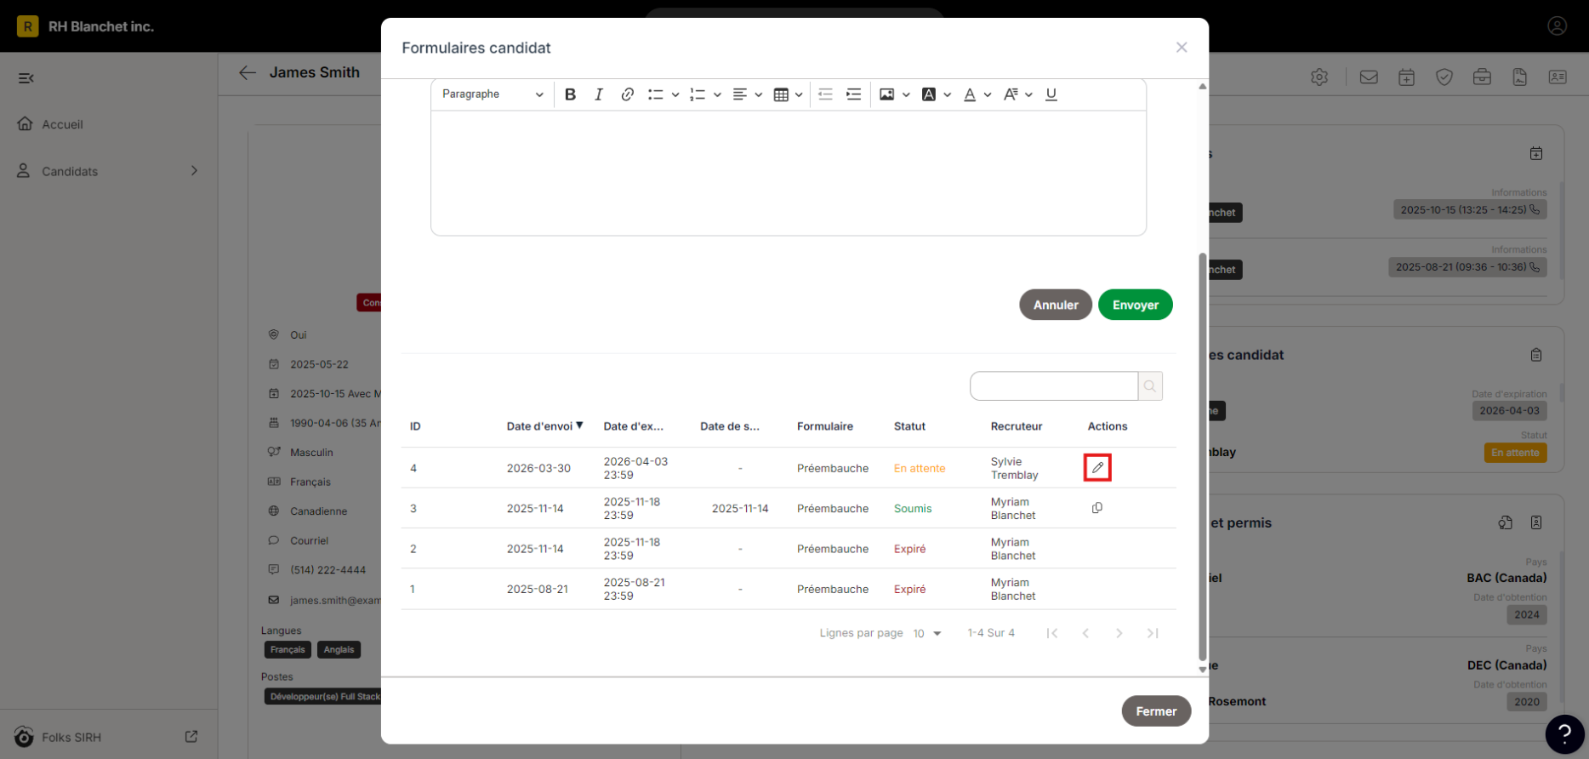1589x759 pixels.
Task: Open the text alignment dropdown
Action: (x=747, y=94)
